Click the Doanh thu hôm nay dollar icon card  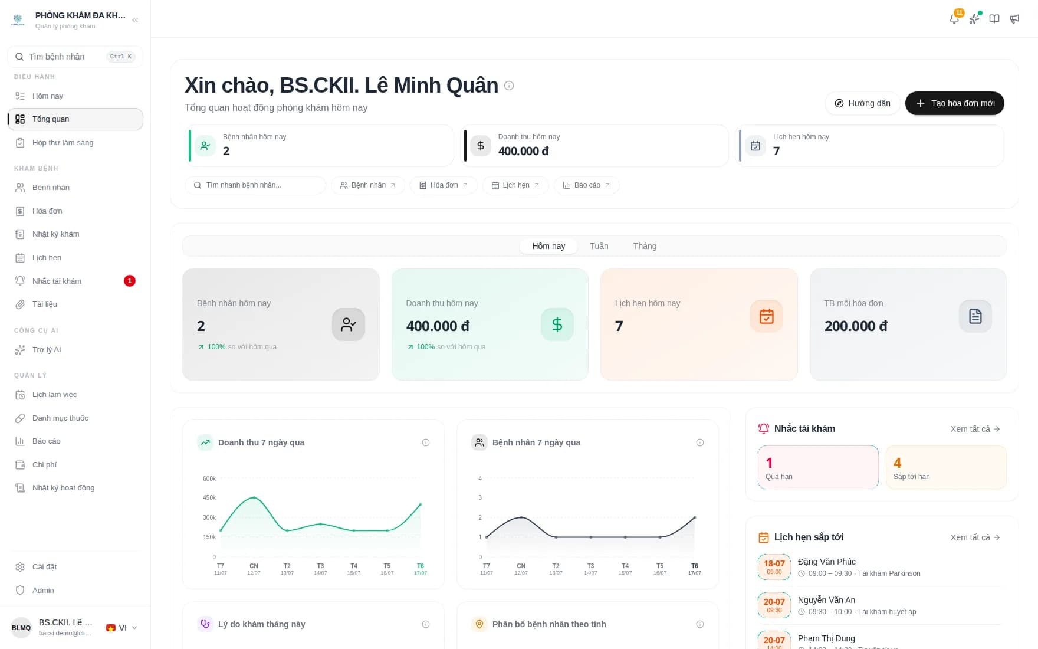click(x=557, y=324)
